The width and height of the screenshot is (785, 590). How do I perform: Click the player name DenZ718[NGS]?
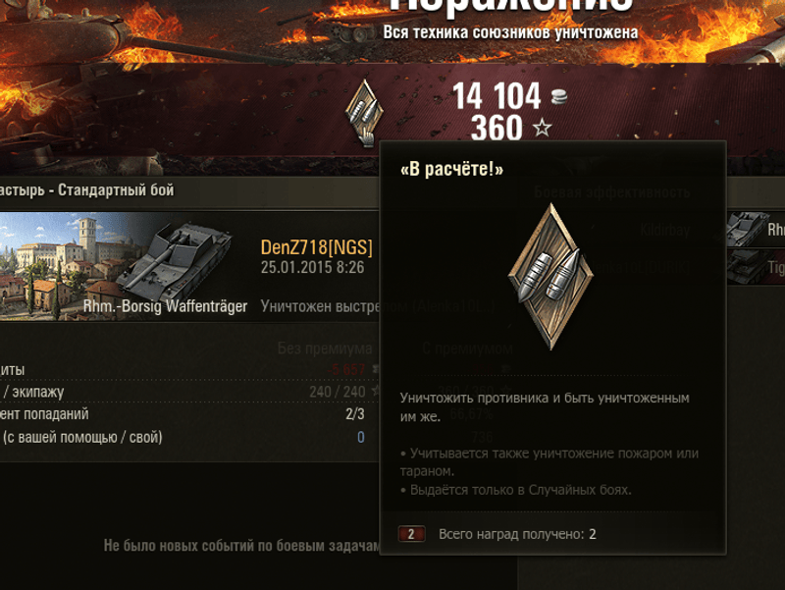[x=316, y=247]
